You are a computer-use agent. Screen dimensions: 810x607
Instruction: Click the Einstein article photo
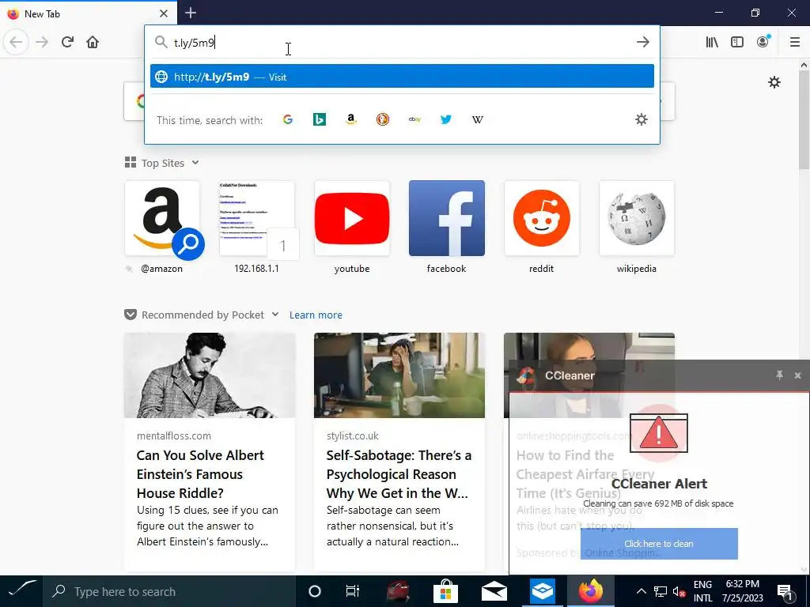point(209,375)
